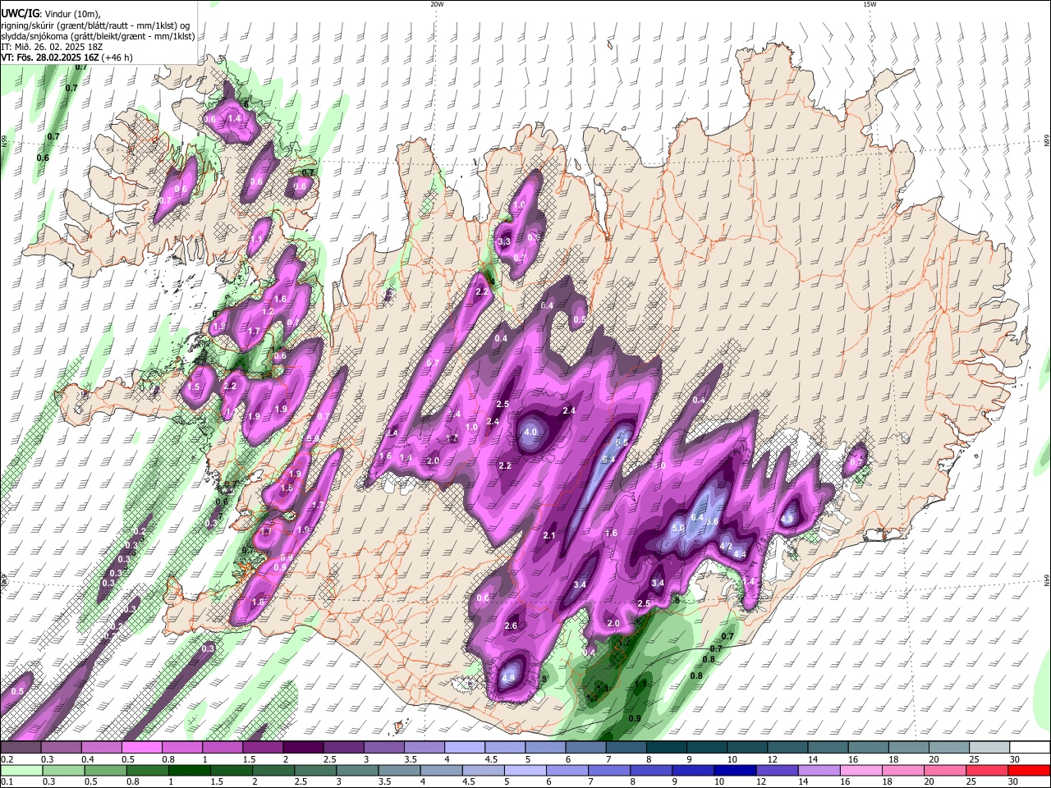This screenshot has width=1051, height=788.
Task: Click the 'slydda/snjókoma' legend description line
Action: coord(98,35)
